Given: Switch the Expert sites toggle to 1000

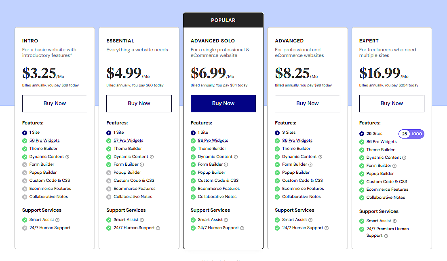Looking at the screenshot, I should [x=418, y=134].
